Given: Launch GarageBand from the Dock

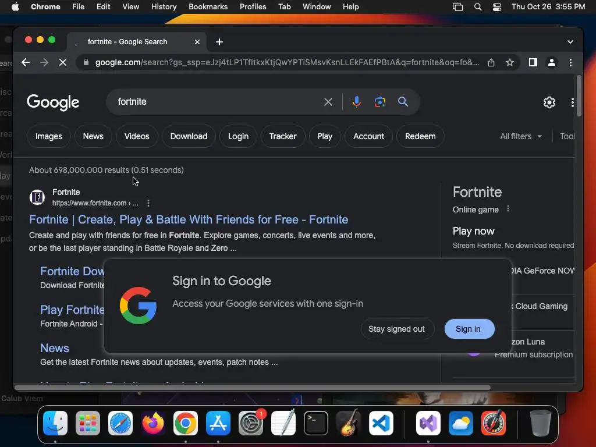Looking at the screenshot, I should pos(349,423).
